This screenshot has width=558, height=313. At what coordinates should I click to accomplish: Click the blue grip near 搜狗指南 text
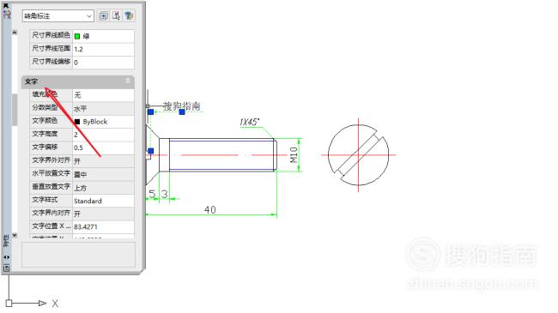point(182,112)
